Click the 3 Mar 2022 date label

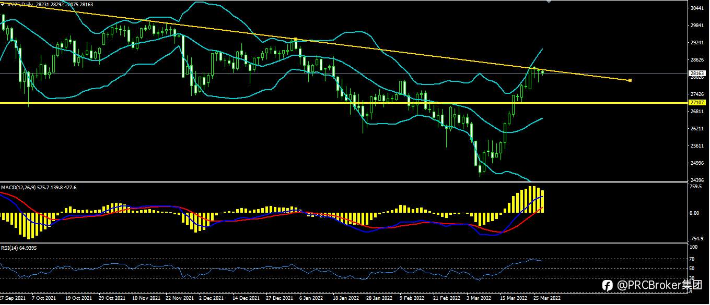click(479, 299)
